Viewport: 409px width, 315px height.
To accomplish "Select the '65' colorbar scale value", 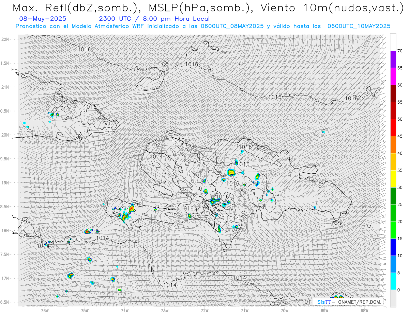I will [400, 68].
